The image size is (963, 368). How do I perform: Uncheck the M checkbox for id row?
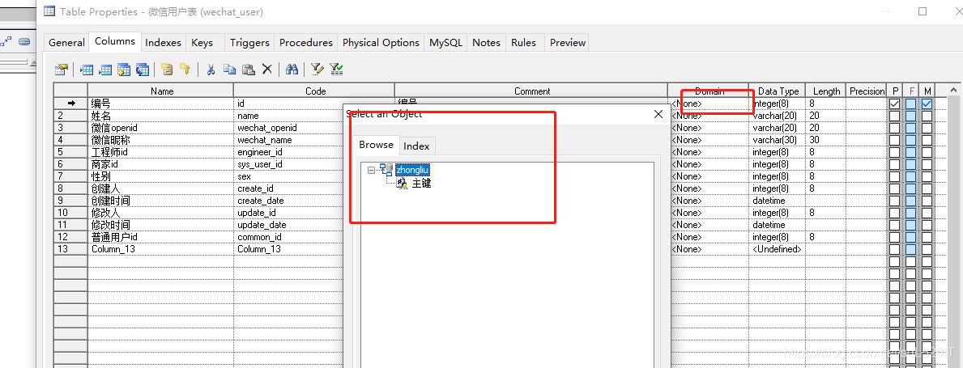click(x=927, y=104)
